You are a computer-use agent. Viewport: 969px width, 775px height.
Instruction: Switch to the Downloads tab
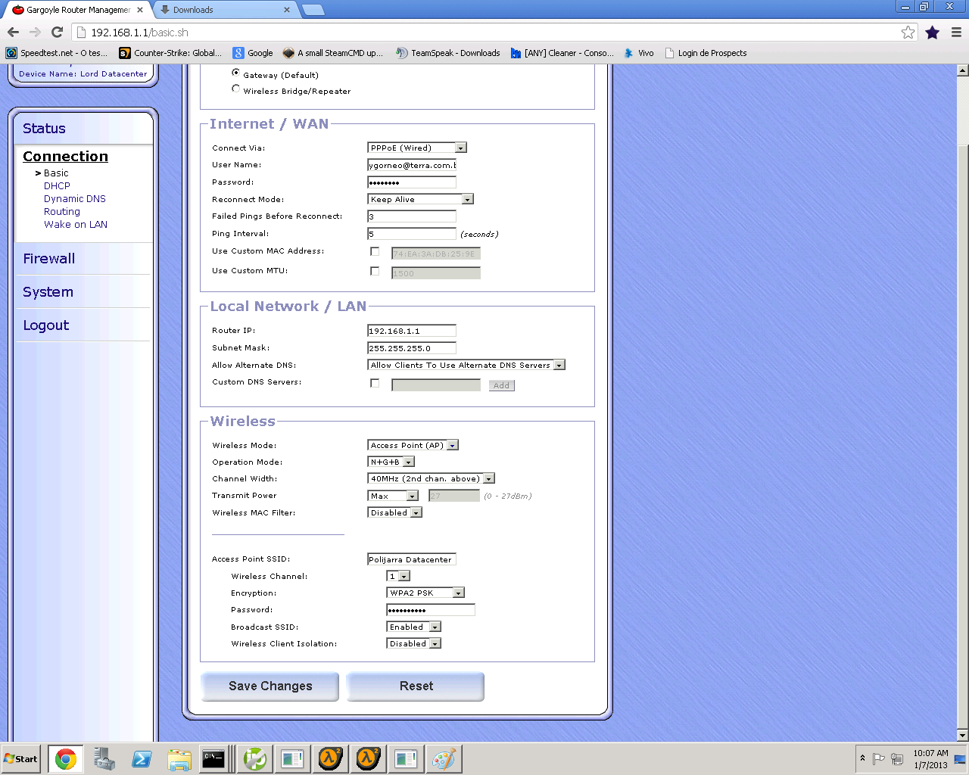point(226,10)
